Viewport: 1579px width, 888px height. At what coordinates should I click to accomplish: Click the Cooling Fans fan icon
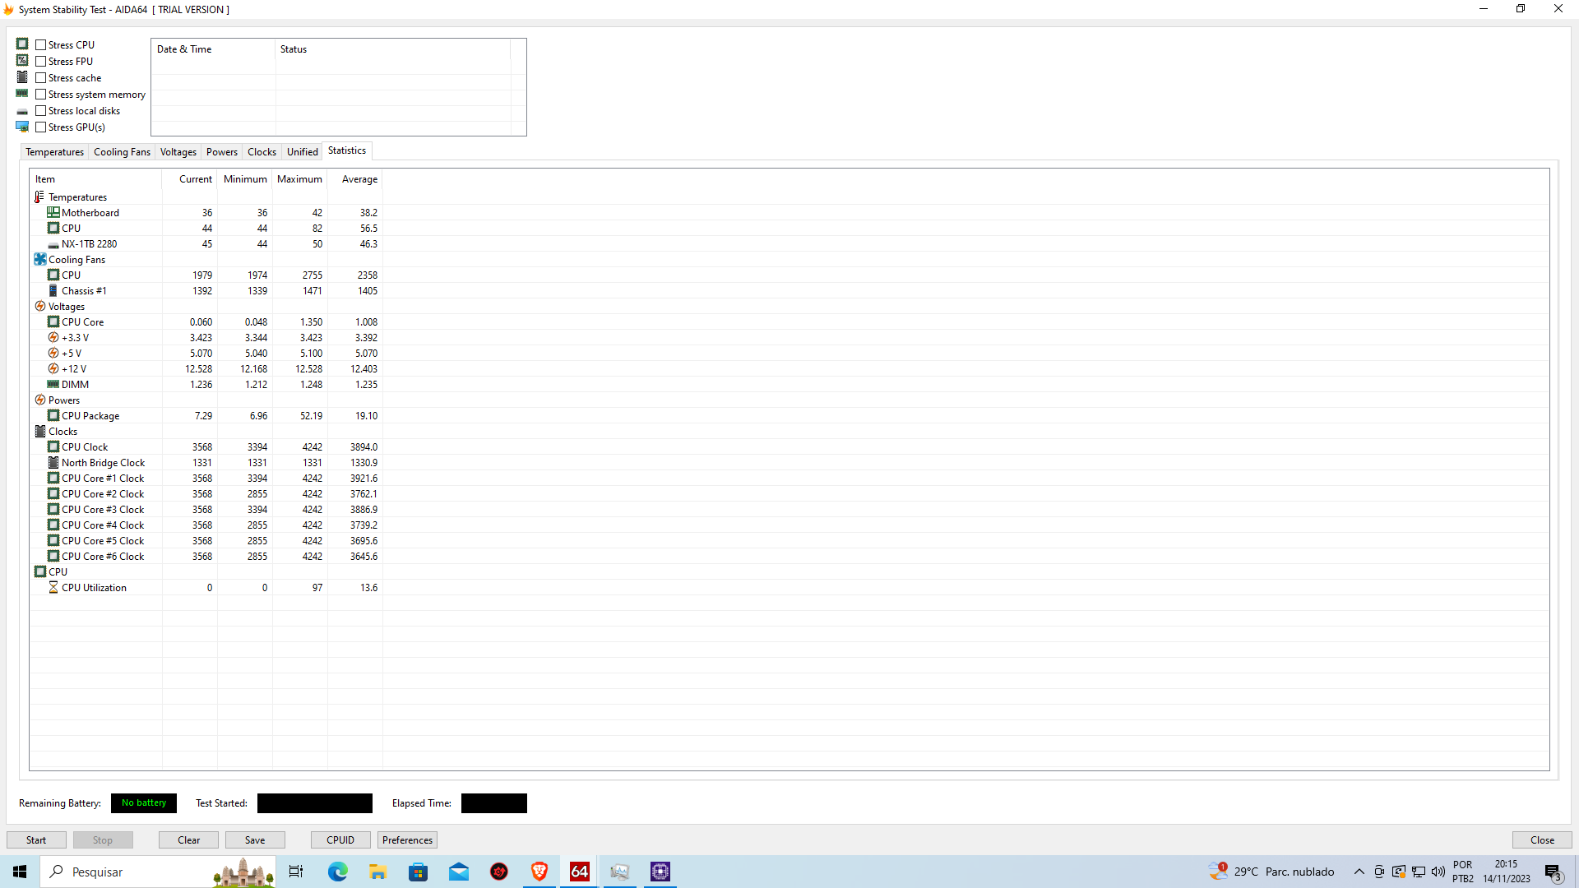(40, 260)
